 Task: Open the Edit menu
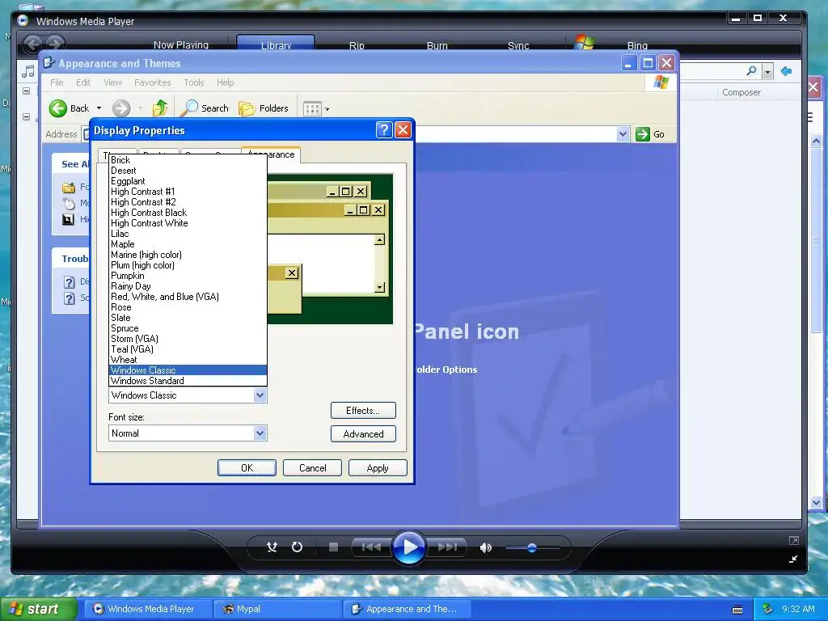(83, 82)
